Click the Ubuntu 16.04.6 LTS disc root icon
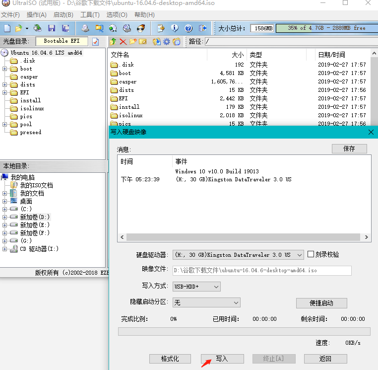This screenshot has height=370, width=378. click(x=4, y=53)
